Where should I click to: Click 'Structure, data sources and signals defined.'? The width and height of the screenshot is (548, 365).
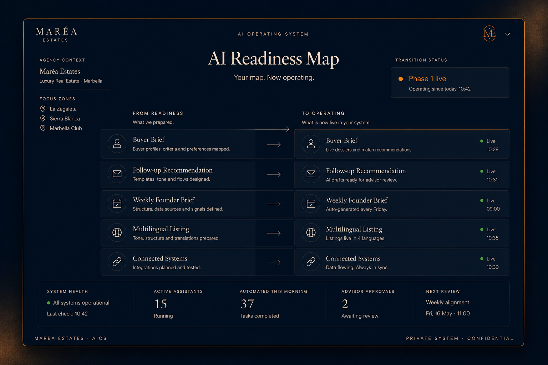point(178,209)
